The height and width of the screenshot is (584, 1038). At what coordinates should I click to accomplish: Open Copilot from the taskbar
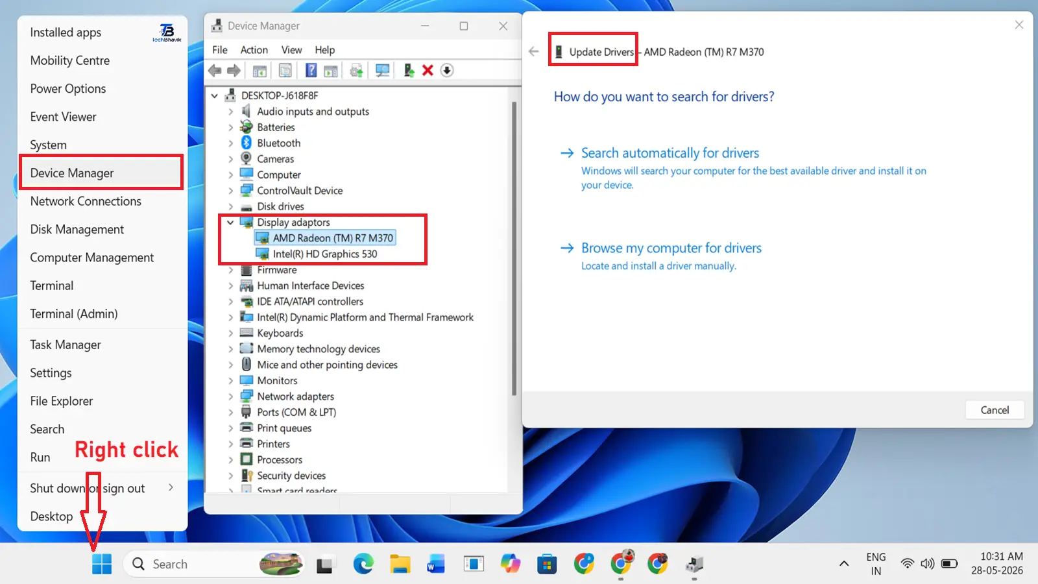(511, 564)
